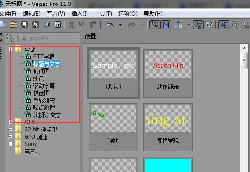Click the Cut scissors icon
The image size is (250, 172).
click(71, 25)
